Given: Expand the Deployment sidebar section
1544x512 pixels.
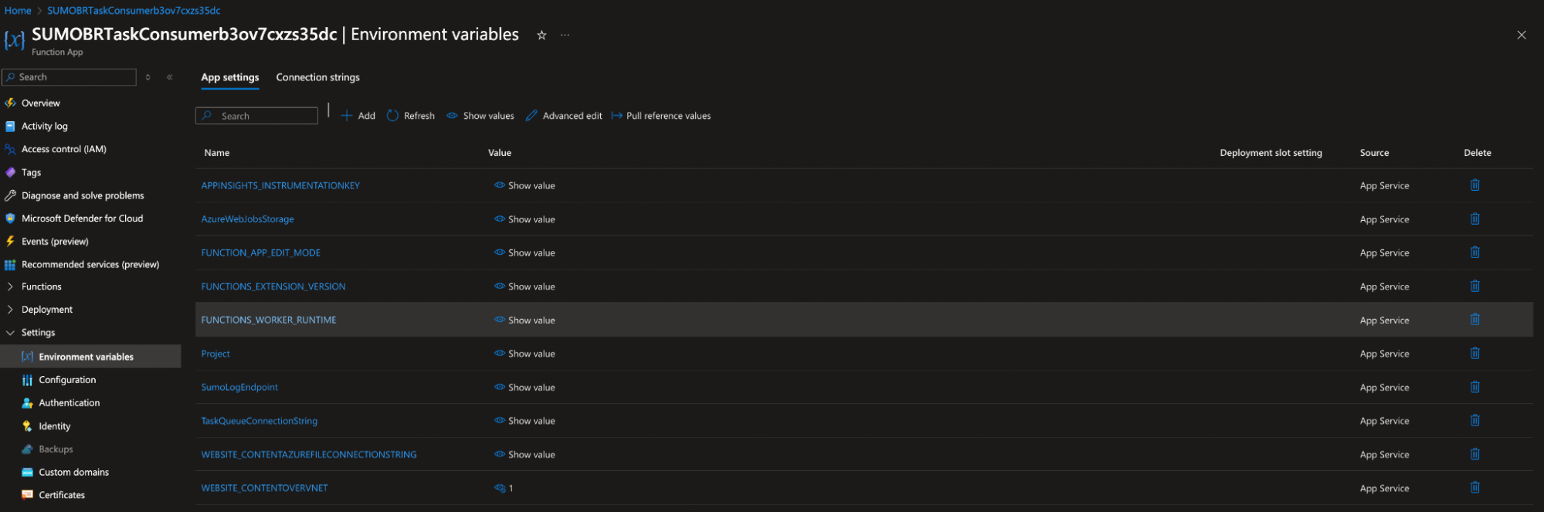Looking at the screenshot, I should coord(10,310).
